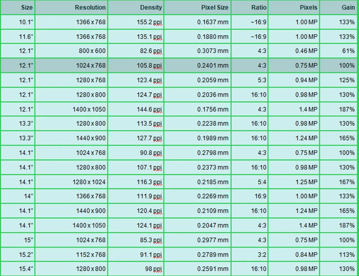Click the 113.5 ppi density cell

point(136,123)
